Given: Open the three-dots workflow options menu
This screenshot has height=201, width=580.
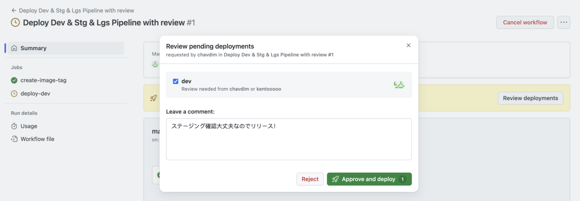Looking at the screenshot, I should click(564, 22).
